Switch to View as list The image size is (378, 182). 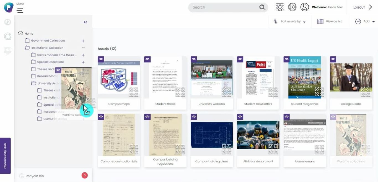point(329,22)
